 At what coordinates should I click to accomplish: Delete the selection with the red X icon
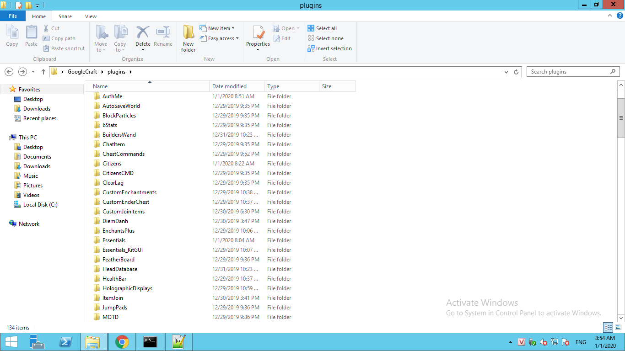143,33
